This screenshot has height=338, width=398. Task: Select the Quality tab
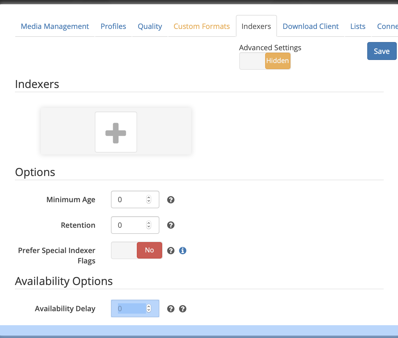click(150, 26)
